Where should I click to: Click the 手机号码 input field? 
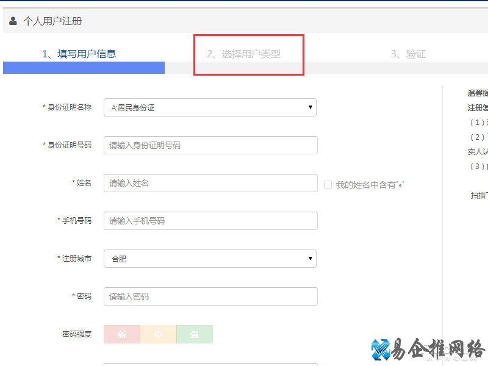click(210, 221)
